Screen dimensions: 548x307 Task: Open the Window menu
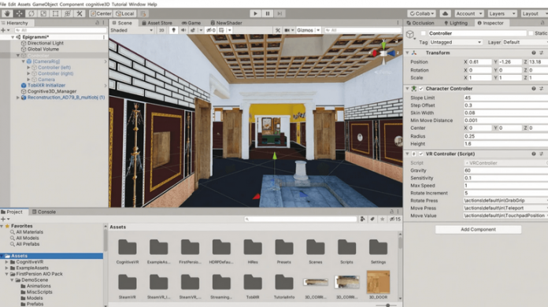tap(137, 4)
